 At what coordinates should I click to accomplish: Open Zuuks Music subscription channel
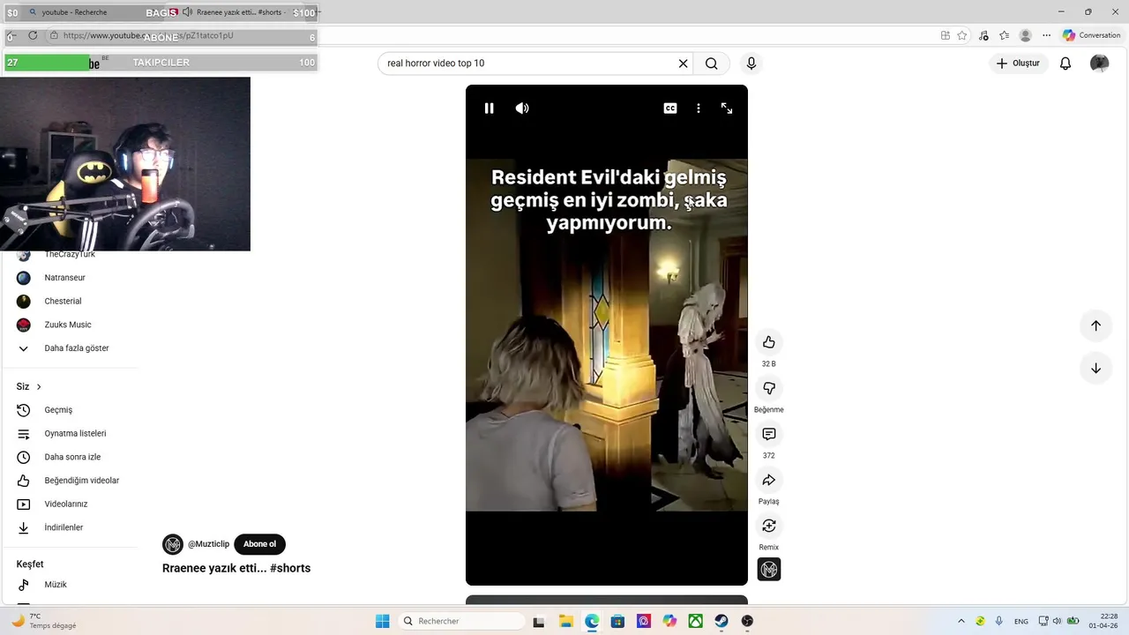click(68, 325)
